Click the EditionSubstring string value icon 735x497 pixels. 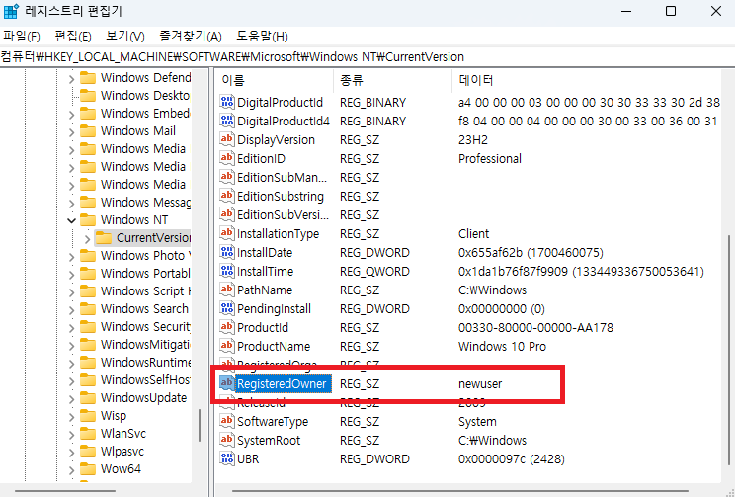pos(227,196)
